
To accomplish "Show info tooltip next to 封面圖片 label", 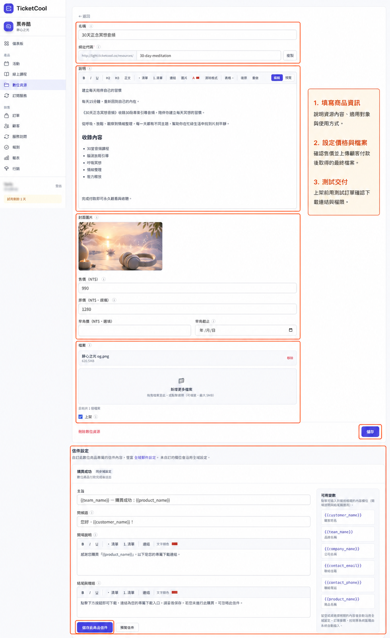I will tap(97, 218).
